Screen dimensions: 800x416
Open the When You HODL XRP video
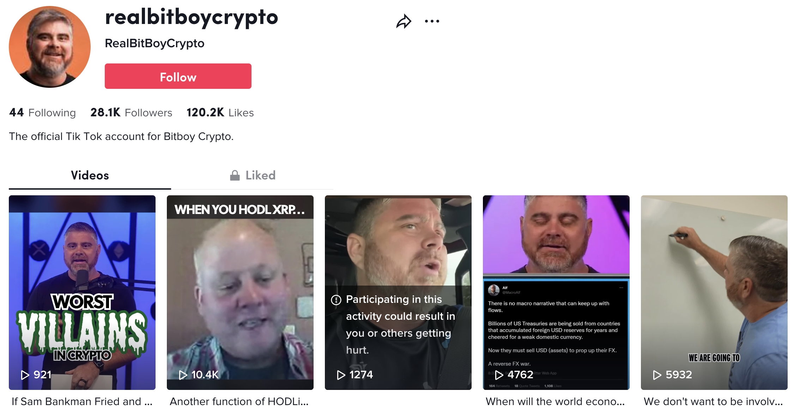(240, 293)
